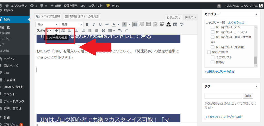Insert a bulleted list
The image size is (264, 126).
(90, 30)
